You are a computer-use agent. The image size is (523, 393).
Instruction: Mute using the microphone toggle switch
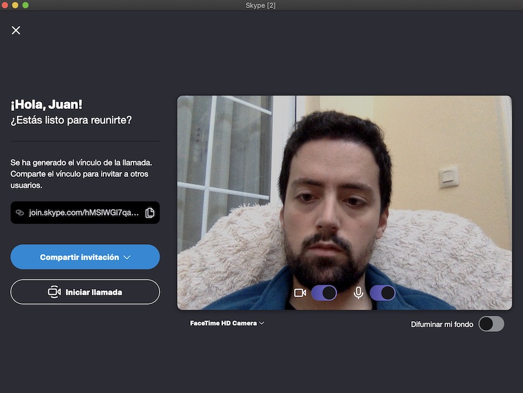(382, 293)
